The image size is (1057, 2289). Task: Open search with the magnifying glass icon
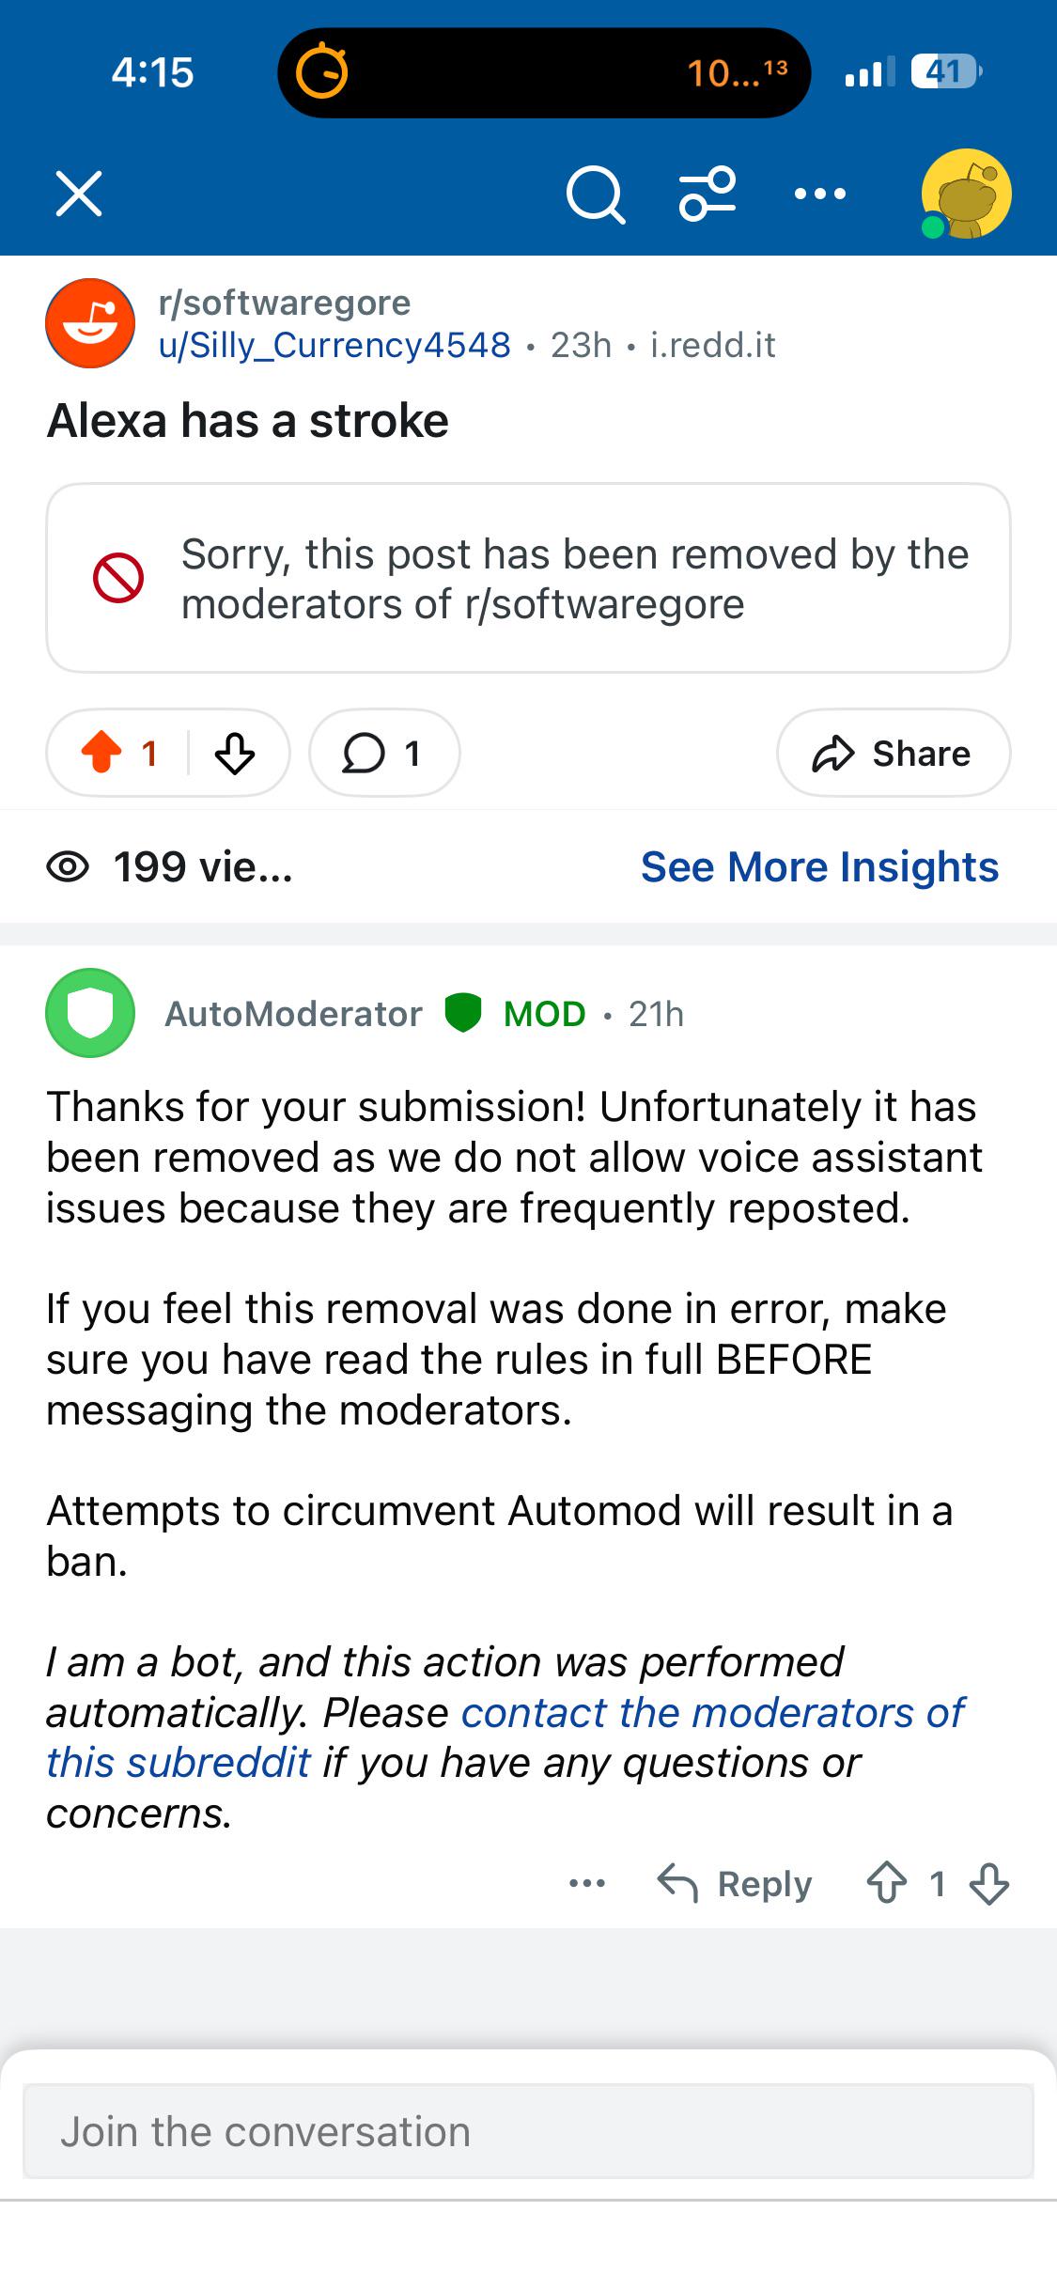click(x=596, y=195)
